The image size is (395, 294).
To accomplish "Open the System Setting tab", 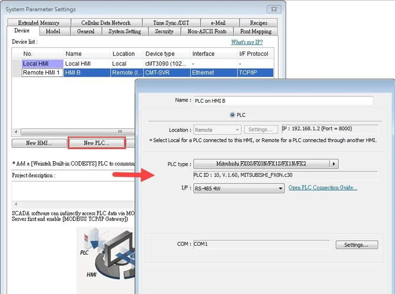I will pos(125,31).
